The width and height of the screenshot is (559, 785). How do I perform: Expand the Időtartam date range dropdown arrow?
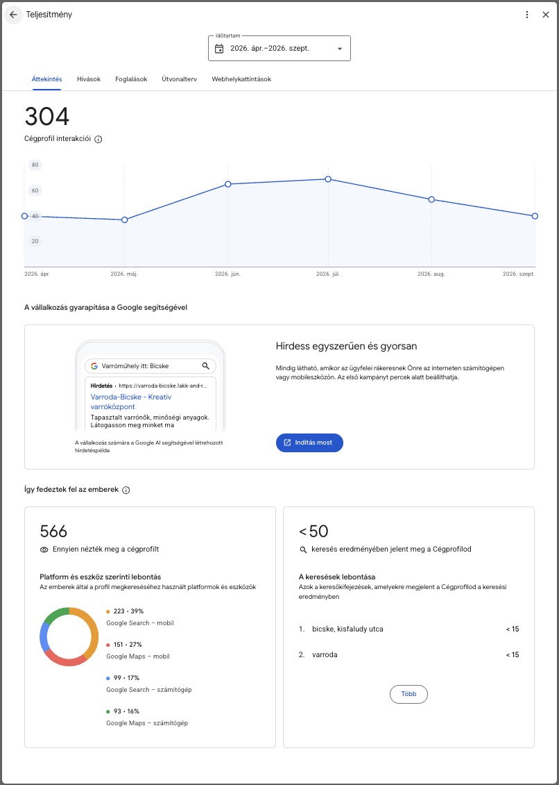[340, 49]
